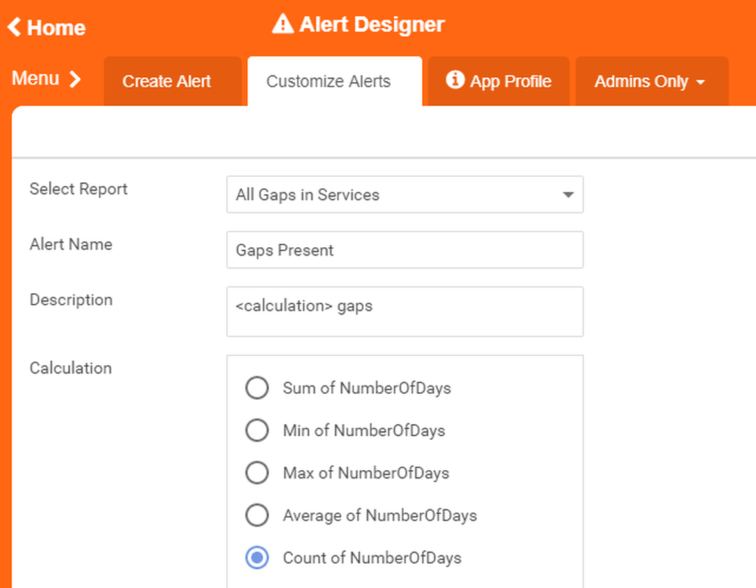The height and width of the screenshot is (588, 756).
Task: Open the App Profile tab
Action: 498,81
